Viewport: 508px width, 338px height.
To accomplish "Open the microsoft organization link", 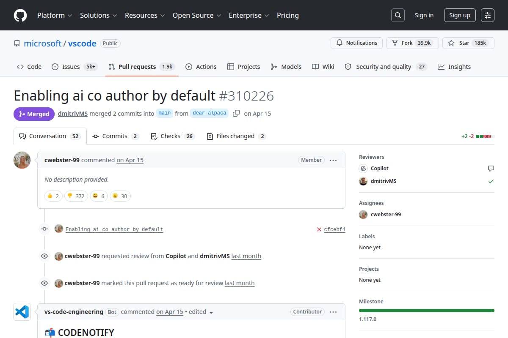I will pos(43,43).
